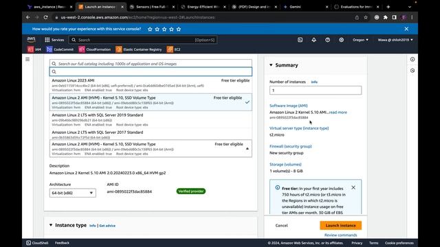Rate experience with third star
This screenshot has height=247, width=440.
click(x=164, y=29)
